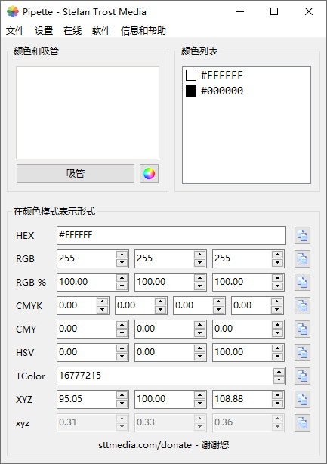Viewport: 327px width, 464px height.
Task: Select the #000000 black color entry
Action: [214, 91]
